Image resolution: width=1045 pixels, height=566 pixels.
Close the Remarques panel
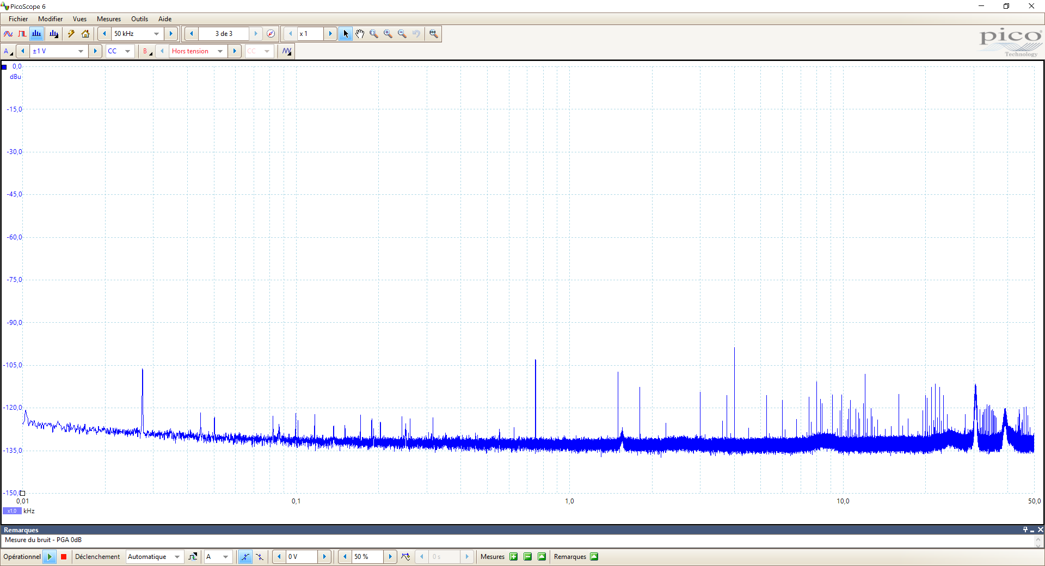click(1040, 530)
